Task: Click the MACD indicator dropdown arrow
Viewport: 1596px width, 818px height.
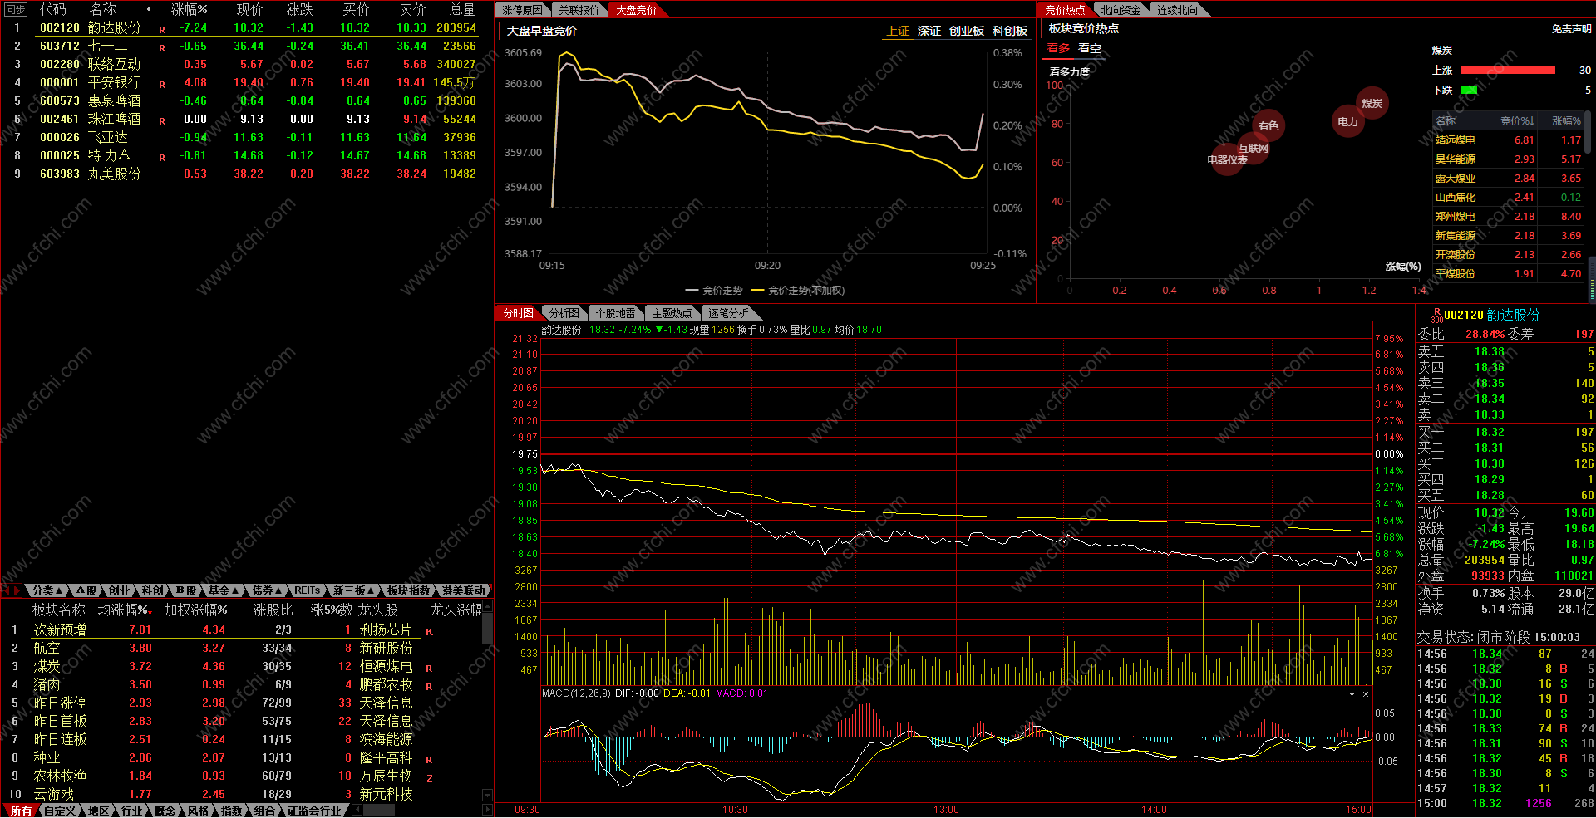Action: tap(1352, 694)
